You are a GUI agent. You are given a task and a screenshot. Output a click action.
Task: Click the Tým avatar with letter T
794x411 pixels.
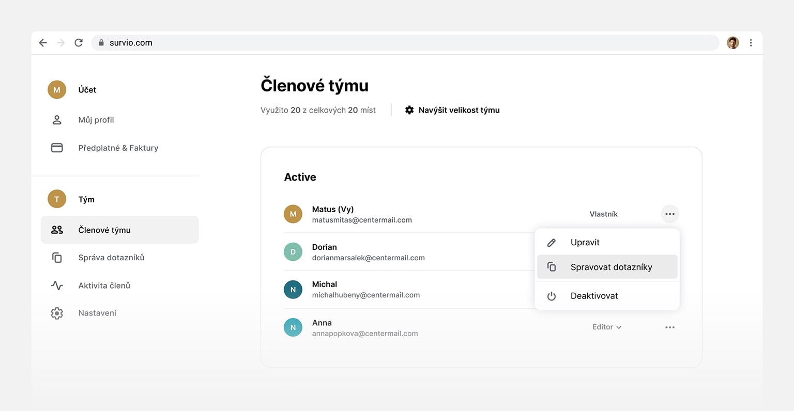[x=57, y=199]
